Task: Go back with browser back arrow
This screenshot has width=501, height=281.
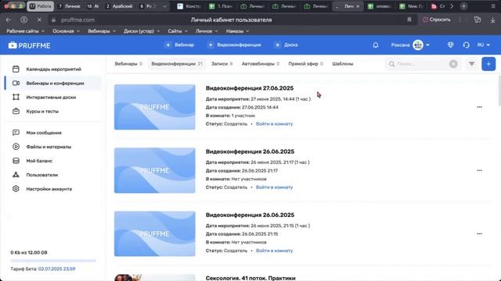Action: click(x=9, y=20)
